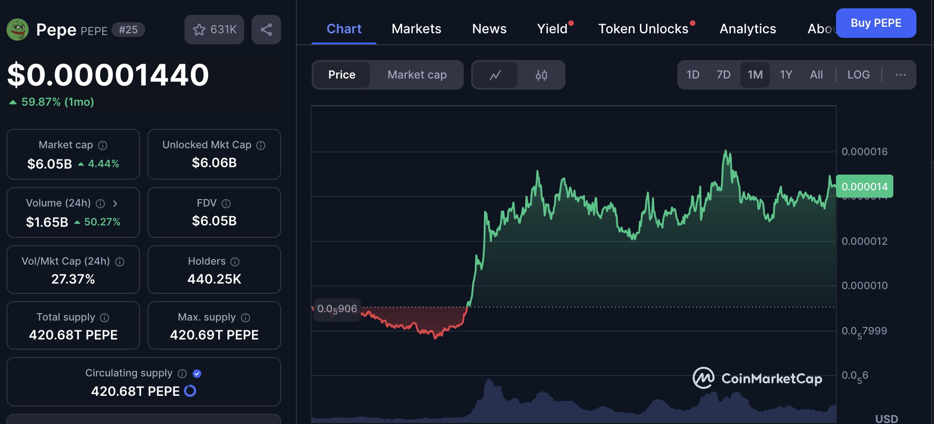Set chart range to All
The image size is (934, 424).
coord(817,75)
